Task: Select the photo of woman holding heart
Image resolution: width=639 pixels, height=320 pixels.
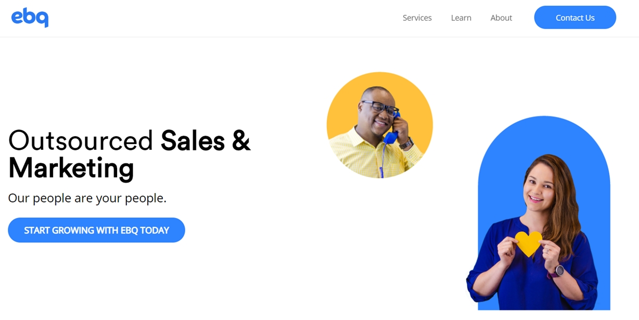Action: [x=538, y=213]
